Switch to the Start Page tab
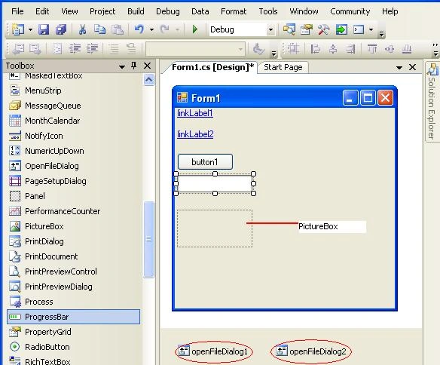The width and height of the screenshot is (440, 365). tap(283, 67)
